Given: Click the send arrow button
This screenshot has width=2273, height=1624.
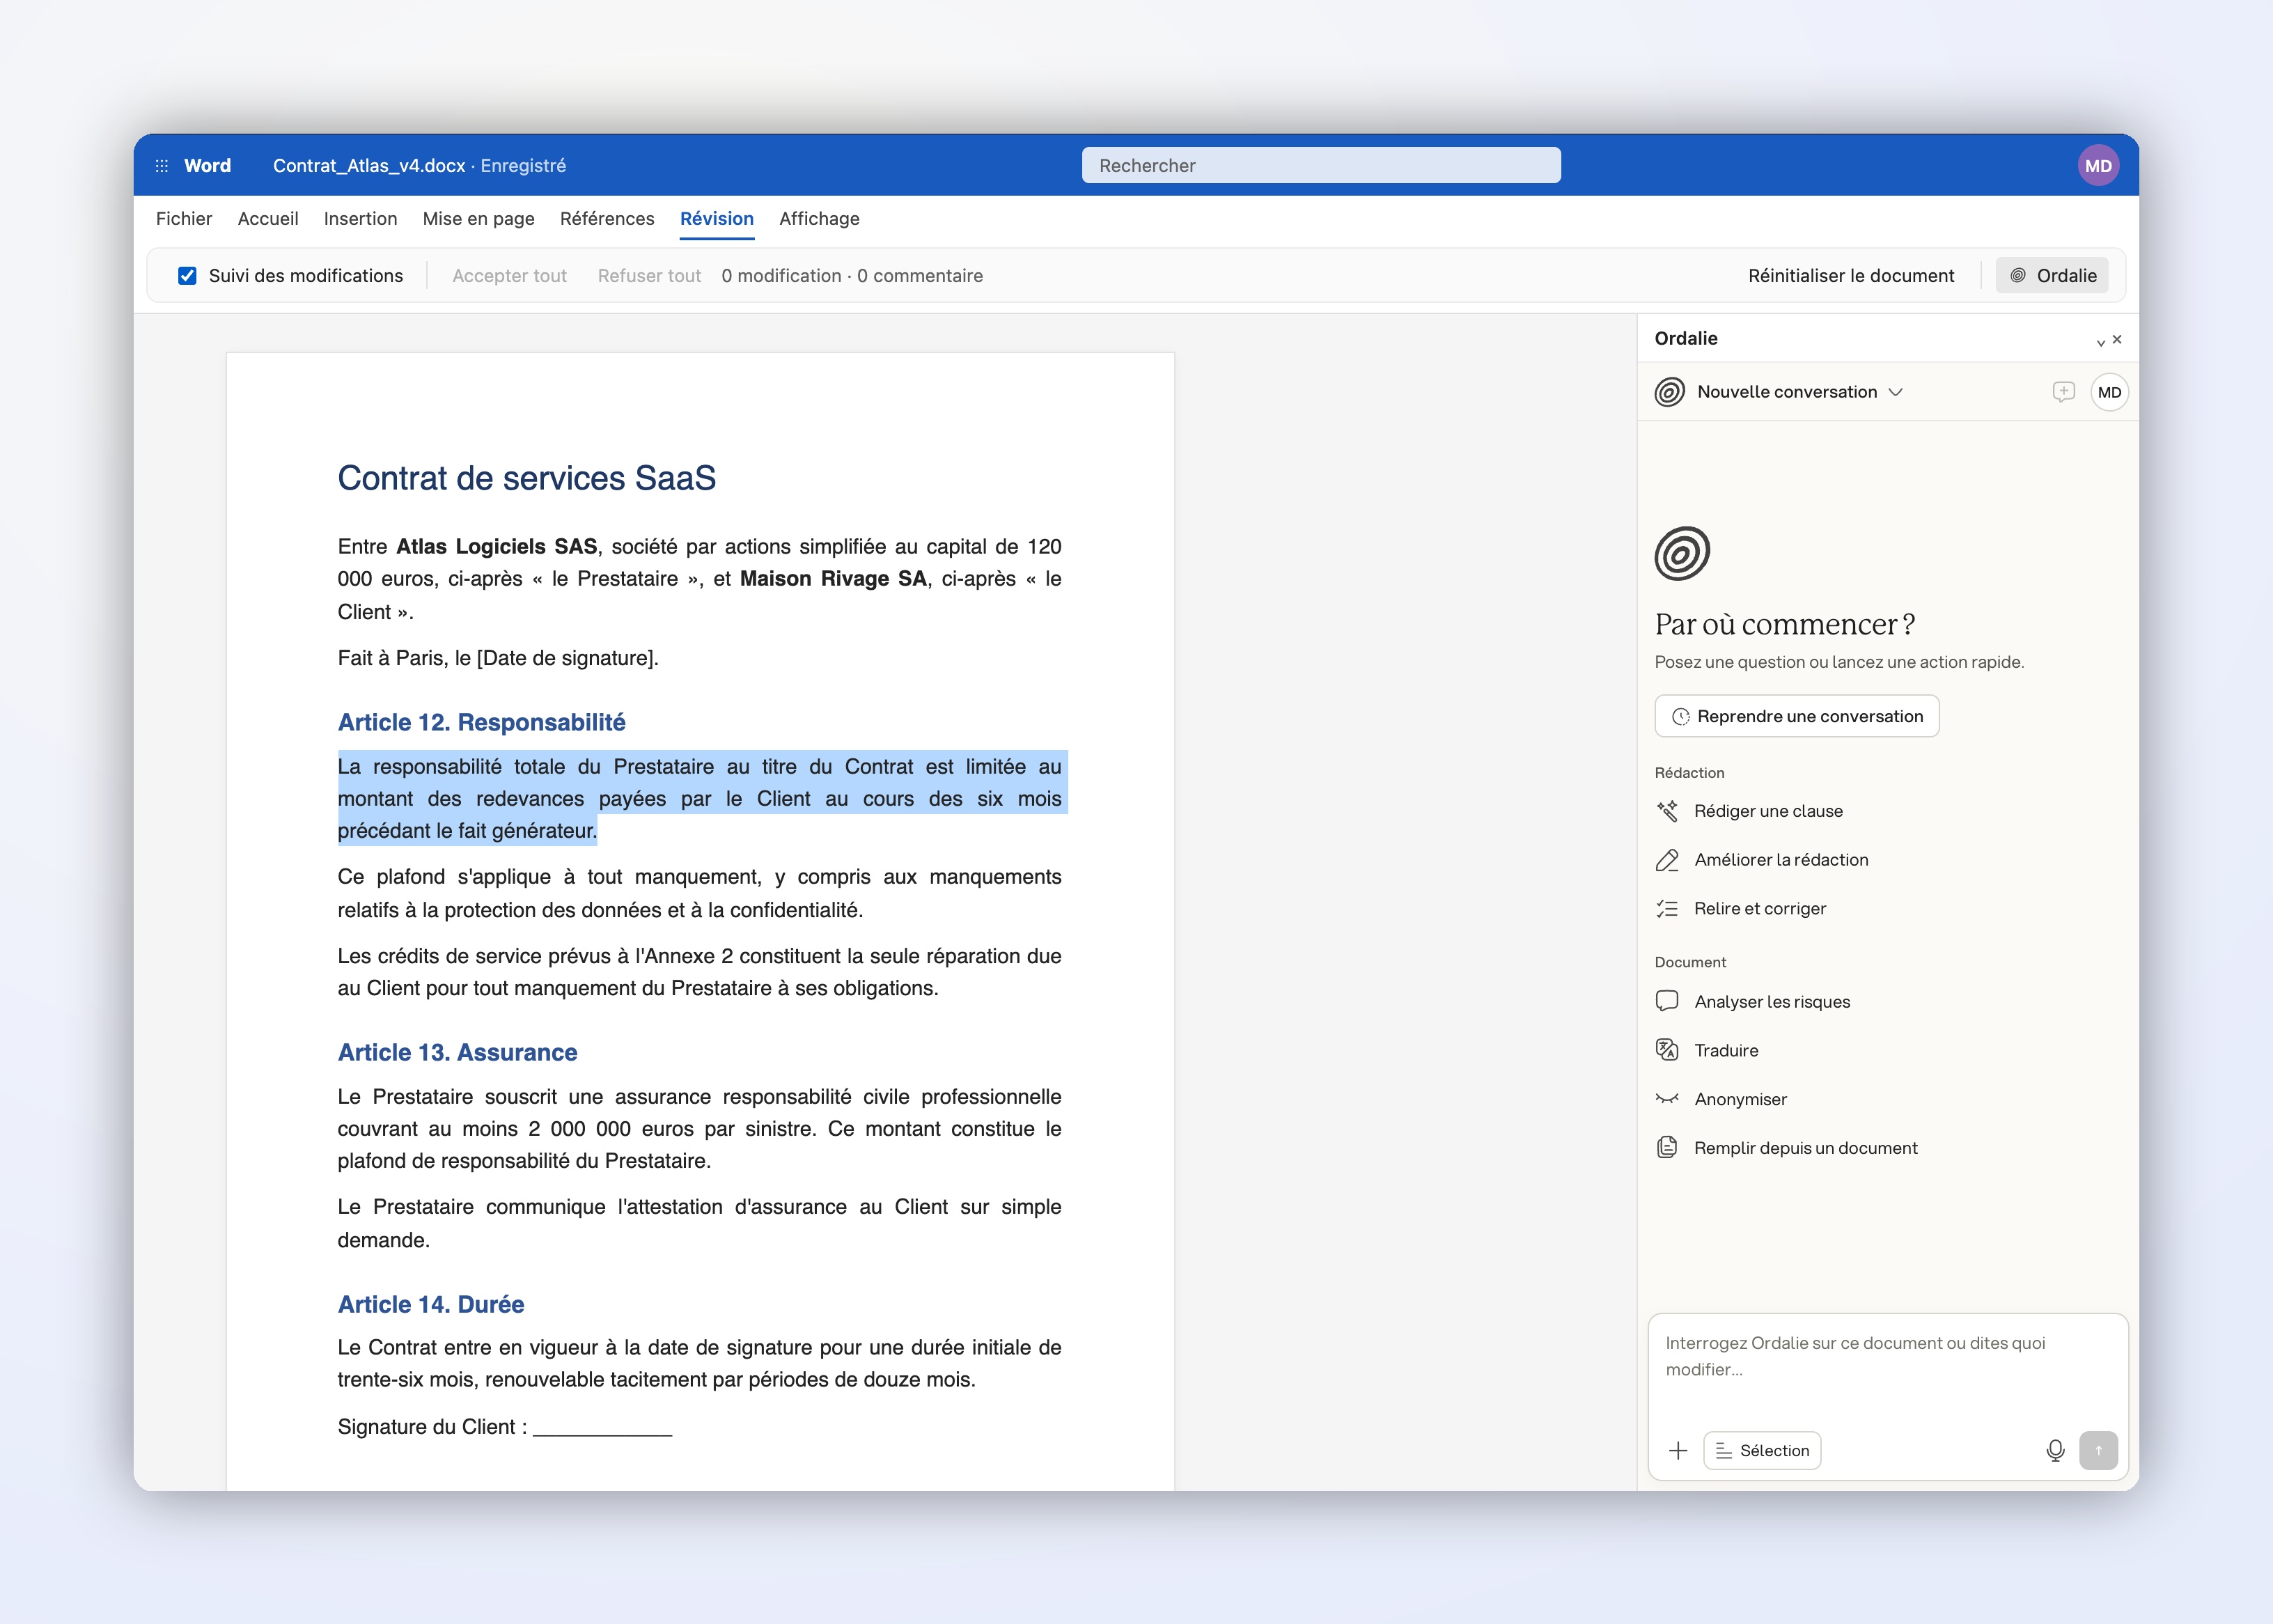Looking at the screenshot, I should [x=2098, y=1451].
